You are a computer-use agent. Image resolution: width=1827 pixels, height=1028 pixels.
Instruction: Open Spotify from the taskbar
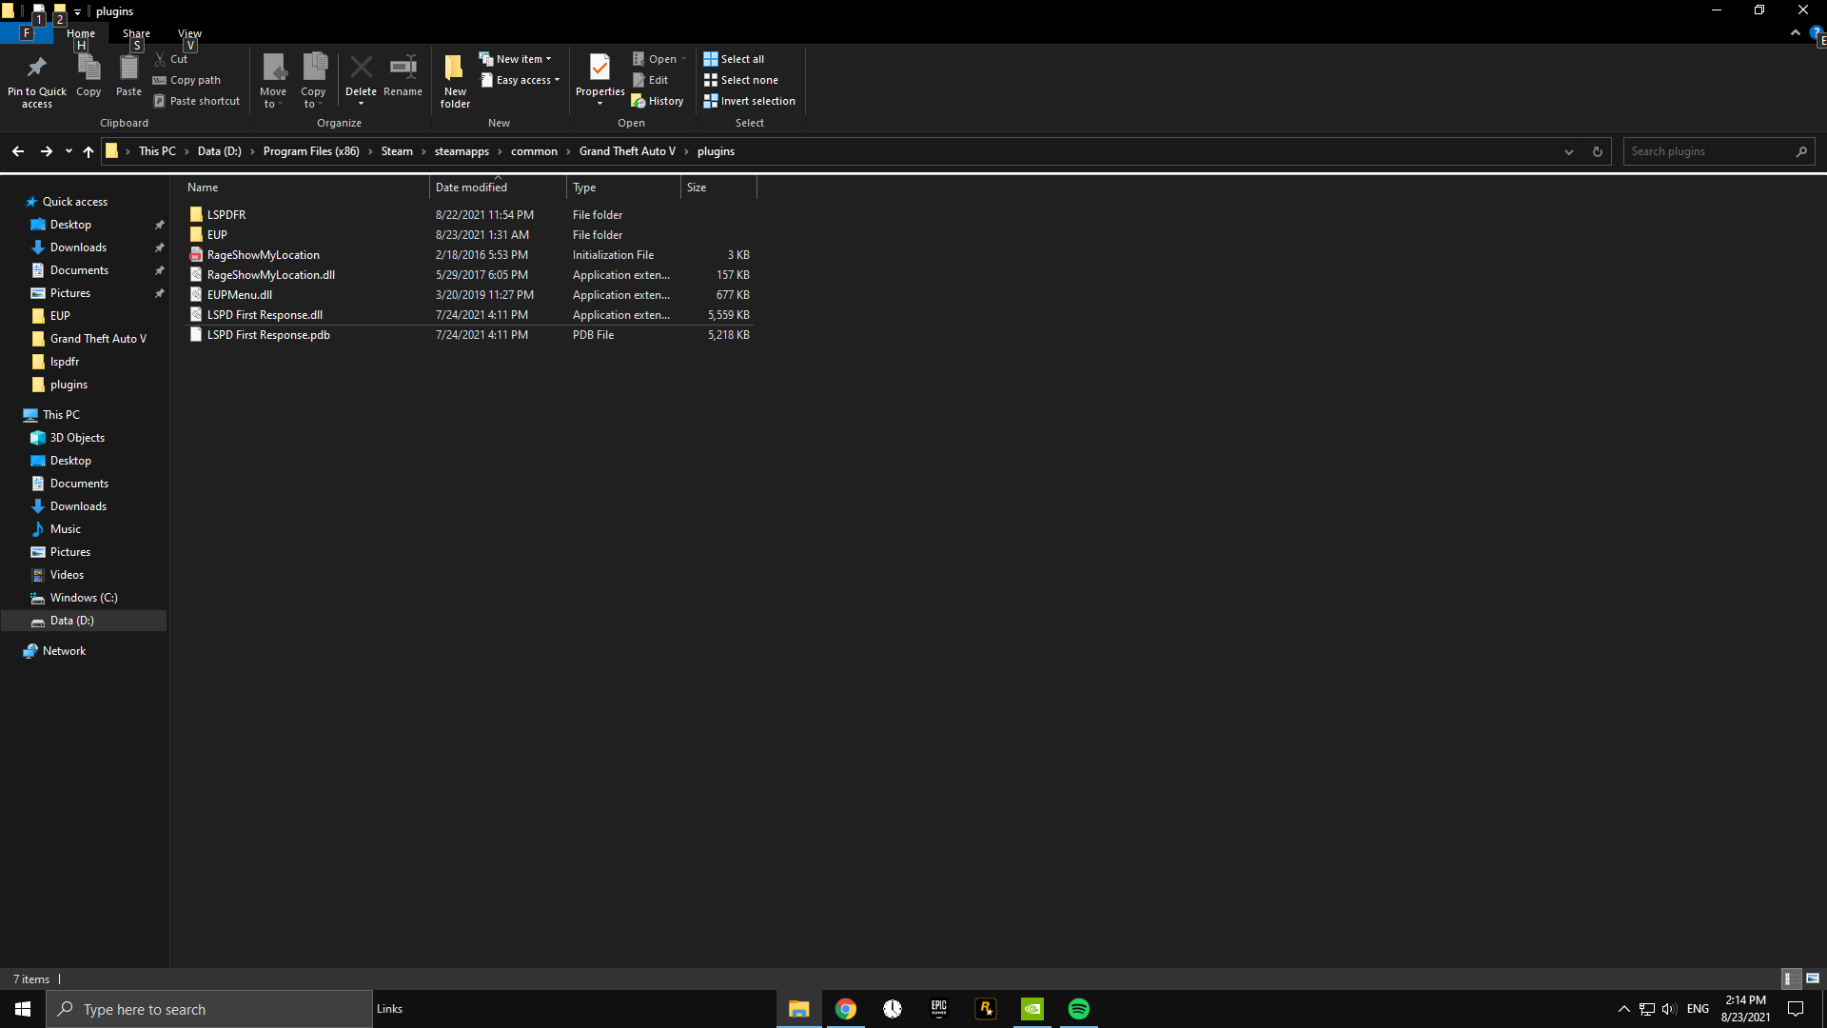pyautogui.click(x=1078, y=1009)
